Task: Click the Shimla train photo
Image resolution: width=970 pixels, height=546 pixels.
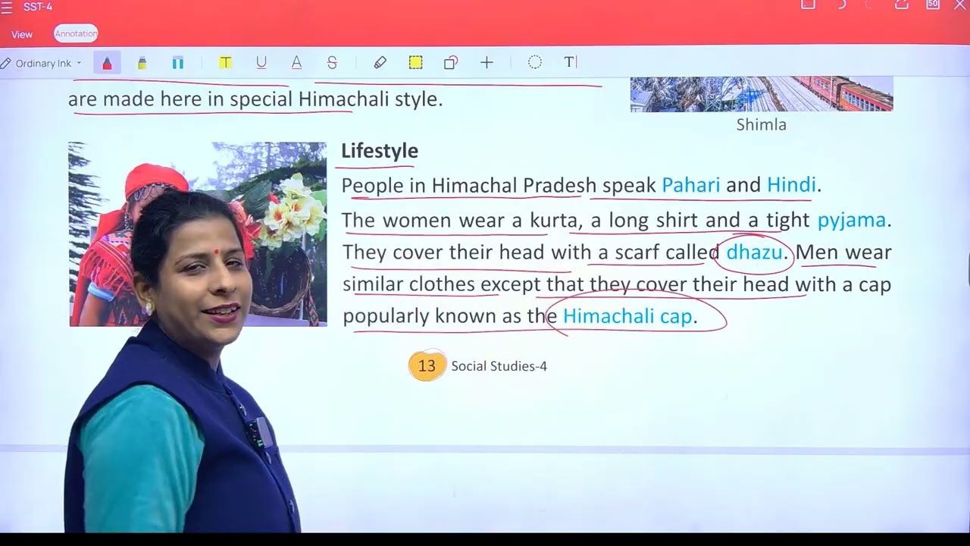Action: pyautogui.click(x=762, y=94)
